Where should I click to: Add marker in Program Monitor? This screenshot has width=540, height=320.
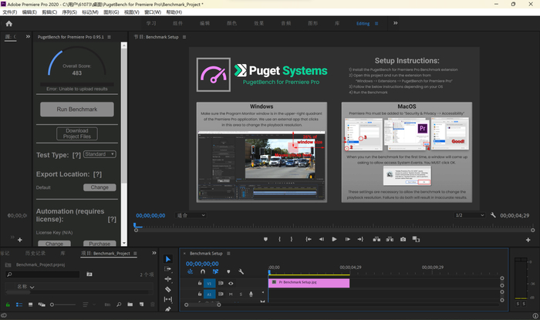click(x=265, y=239)
